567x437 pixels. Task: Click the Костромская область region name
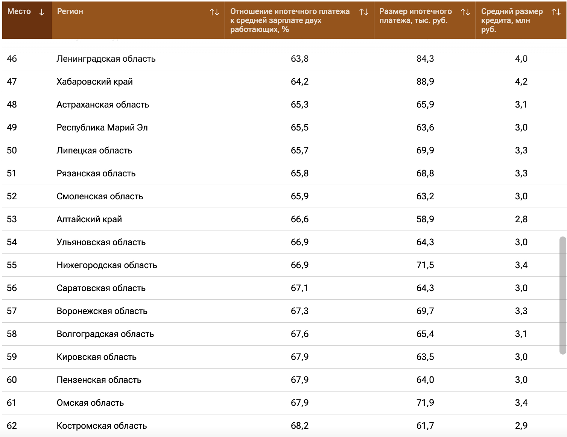102,426
